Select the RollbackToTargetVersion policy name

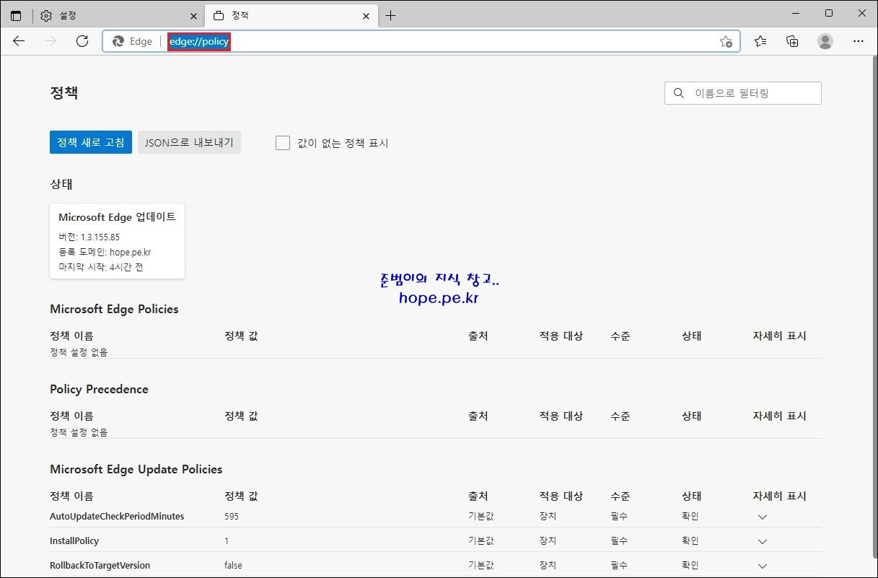click(x=100, y=566)
